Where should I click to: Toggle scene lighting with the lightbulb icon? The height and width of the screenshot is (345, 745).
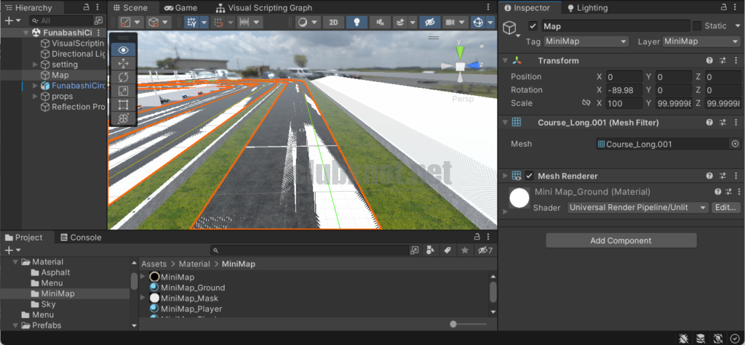point(356,22)
